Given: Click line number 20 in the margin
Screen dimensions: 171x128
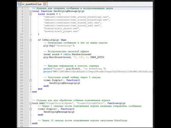Looking at the screenshot, I should click(x=21, y=63).
